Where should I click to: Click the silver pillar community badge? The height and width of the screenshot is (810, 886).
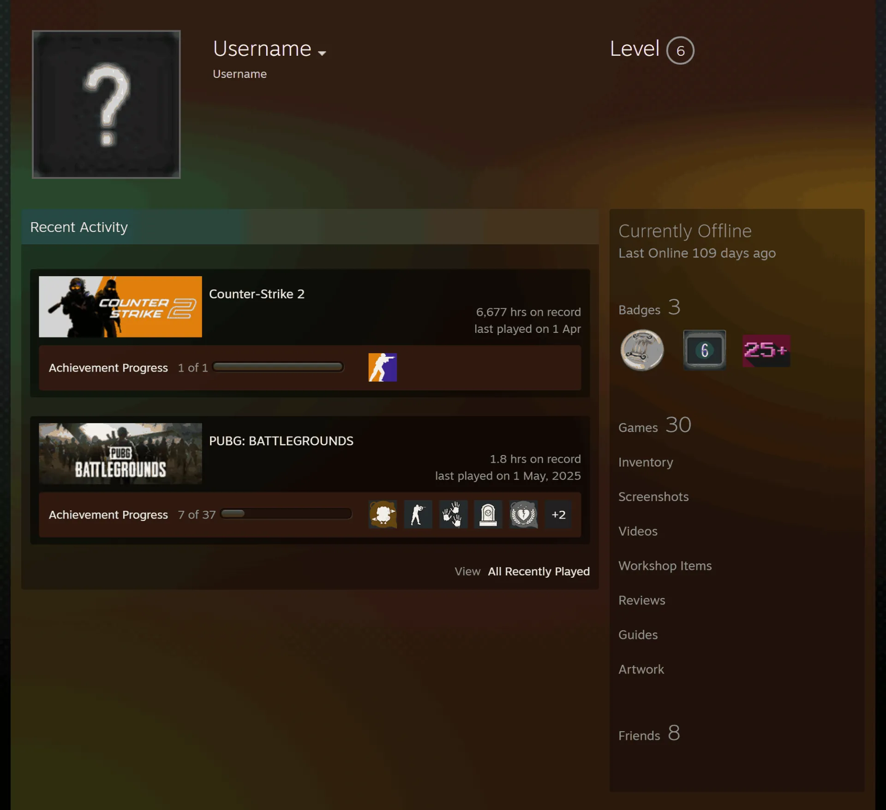click(642, 350)
